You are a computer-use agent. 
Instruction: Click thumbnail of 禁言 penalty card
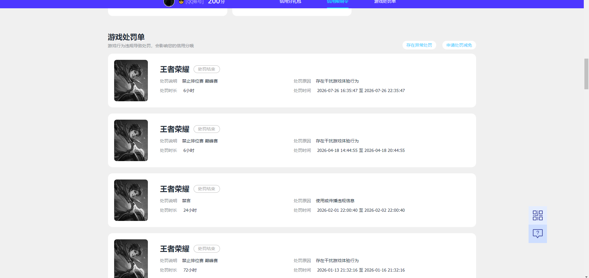tap(131, 200)
